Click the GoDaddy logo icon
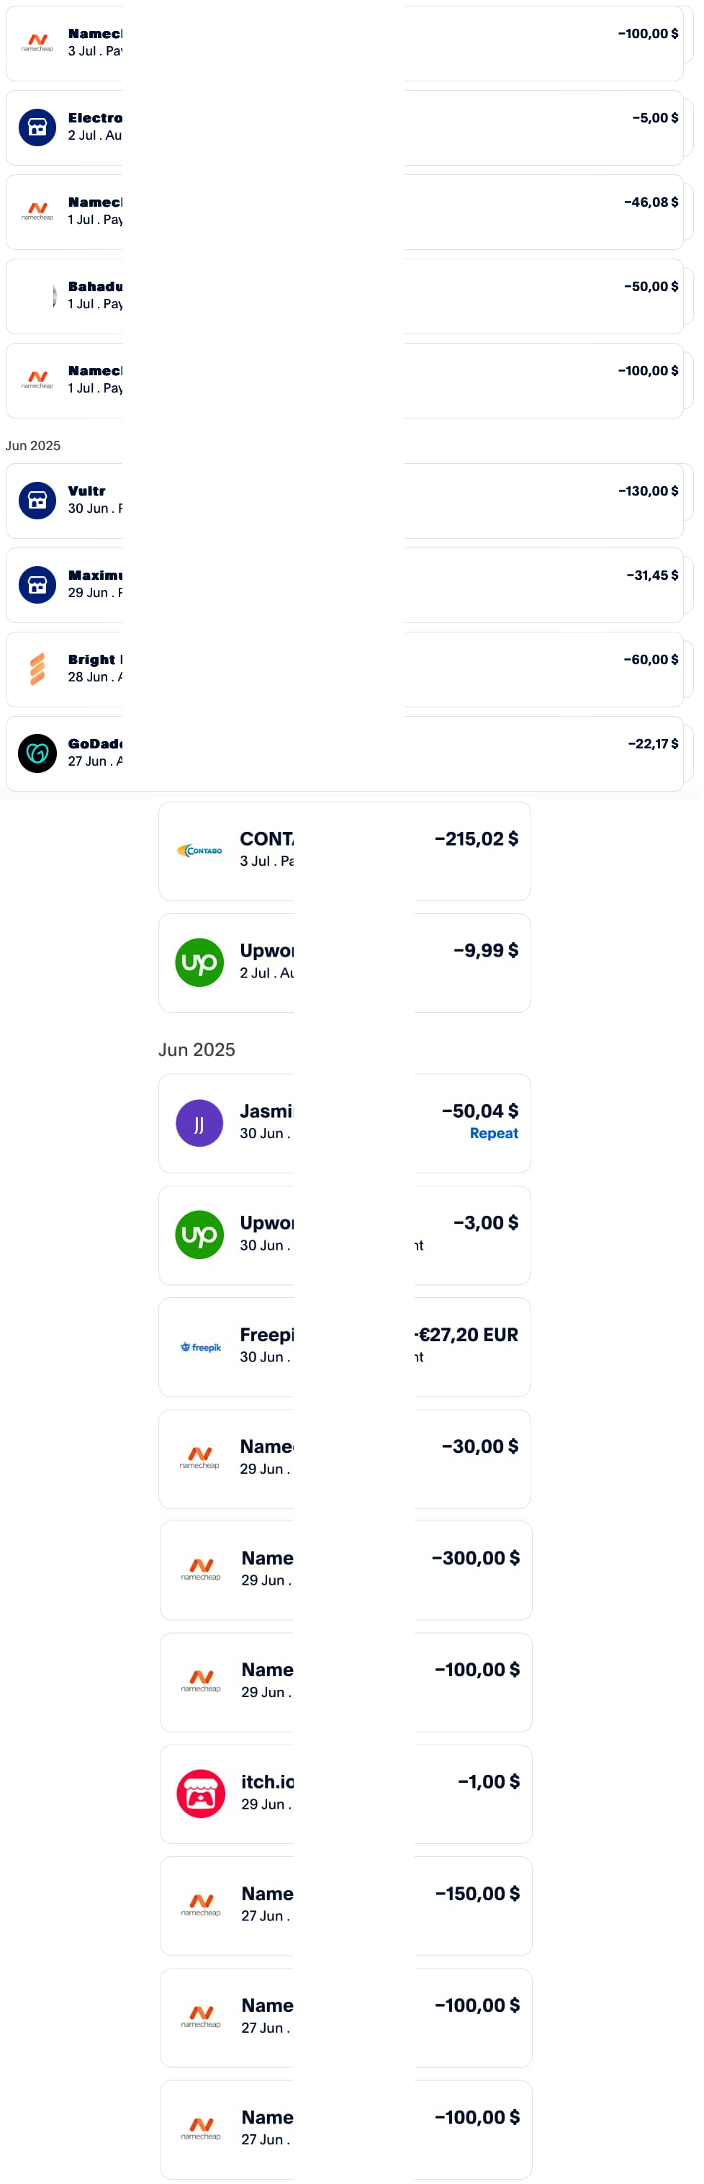 click(x=37, y=752)
